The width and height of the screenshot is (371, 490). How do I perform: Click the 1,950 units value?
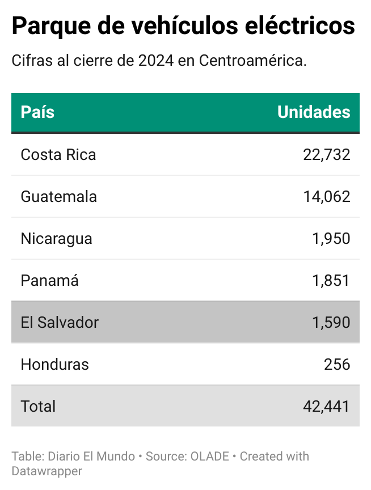(x=331, y=238)
